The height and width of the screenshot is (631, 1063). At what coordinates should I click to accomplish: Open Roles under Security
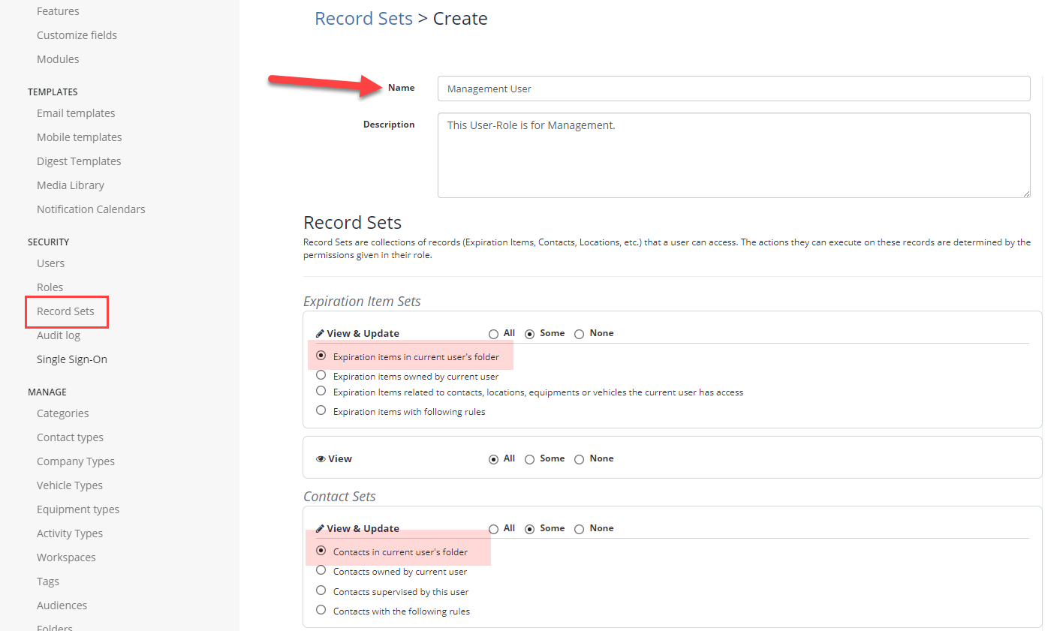50,287
